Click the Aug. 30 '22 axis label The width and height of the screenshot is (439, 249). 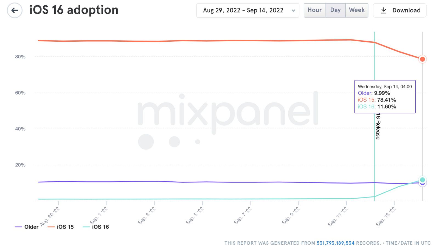point(50,217)
